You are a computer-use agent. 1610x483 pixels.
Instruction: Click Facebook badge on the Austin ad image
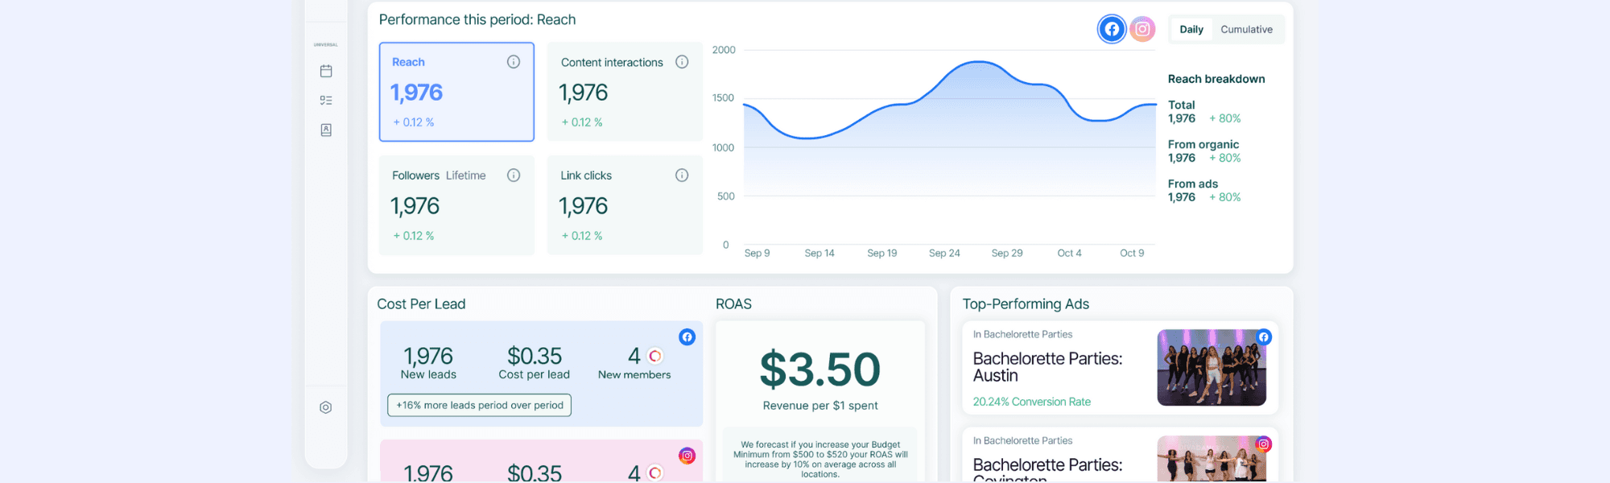tap(1264, 337)
